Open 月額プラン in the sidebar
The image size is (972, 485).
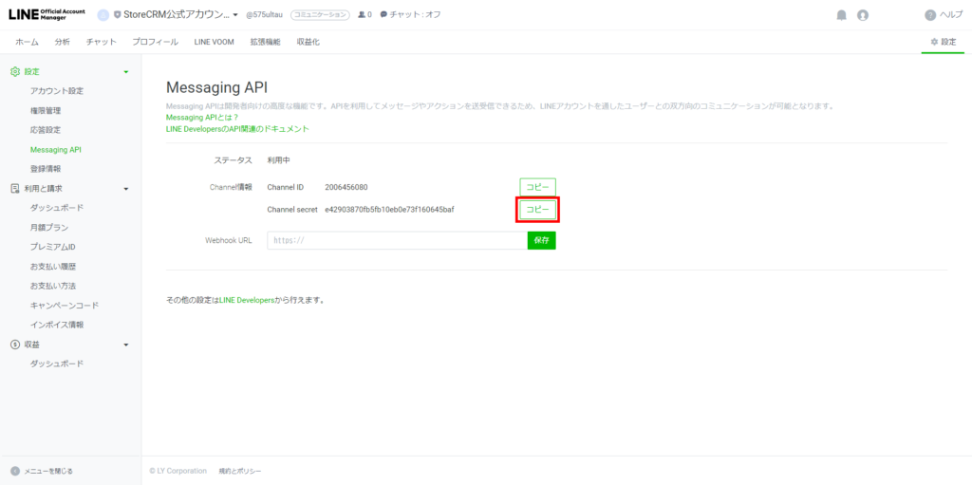49,228
